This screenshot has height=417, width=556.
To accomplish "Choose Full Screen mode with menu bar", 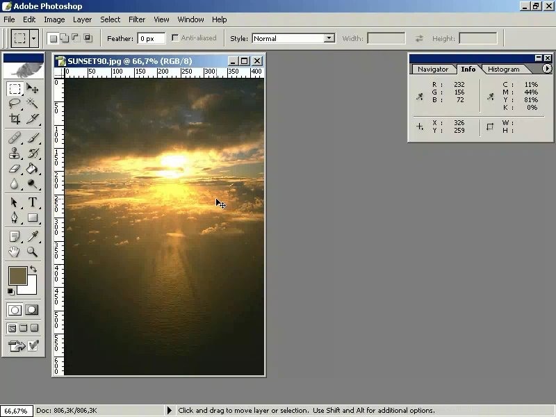I will pos(24,328).
